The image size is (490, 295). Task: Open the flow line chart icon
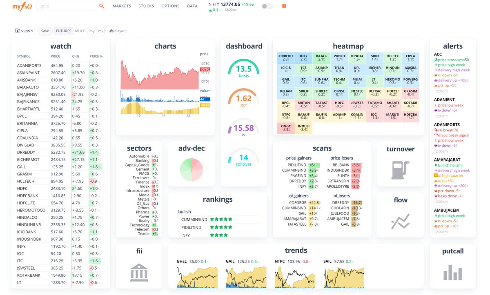[x=400, y=222]
